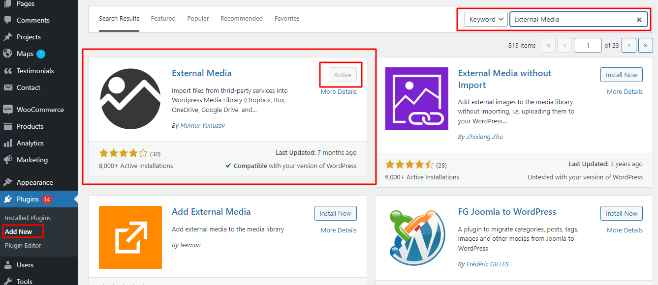Click Install Now for Add External Media
The width and height of the screenshot is (658, 285).
[x=335, y=213]
